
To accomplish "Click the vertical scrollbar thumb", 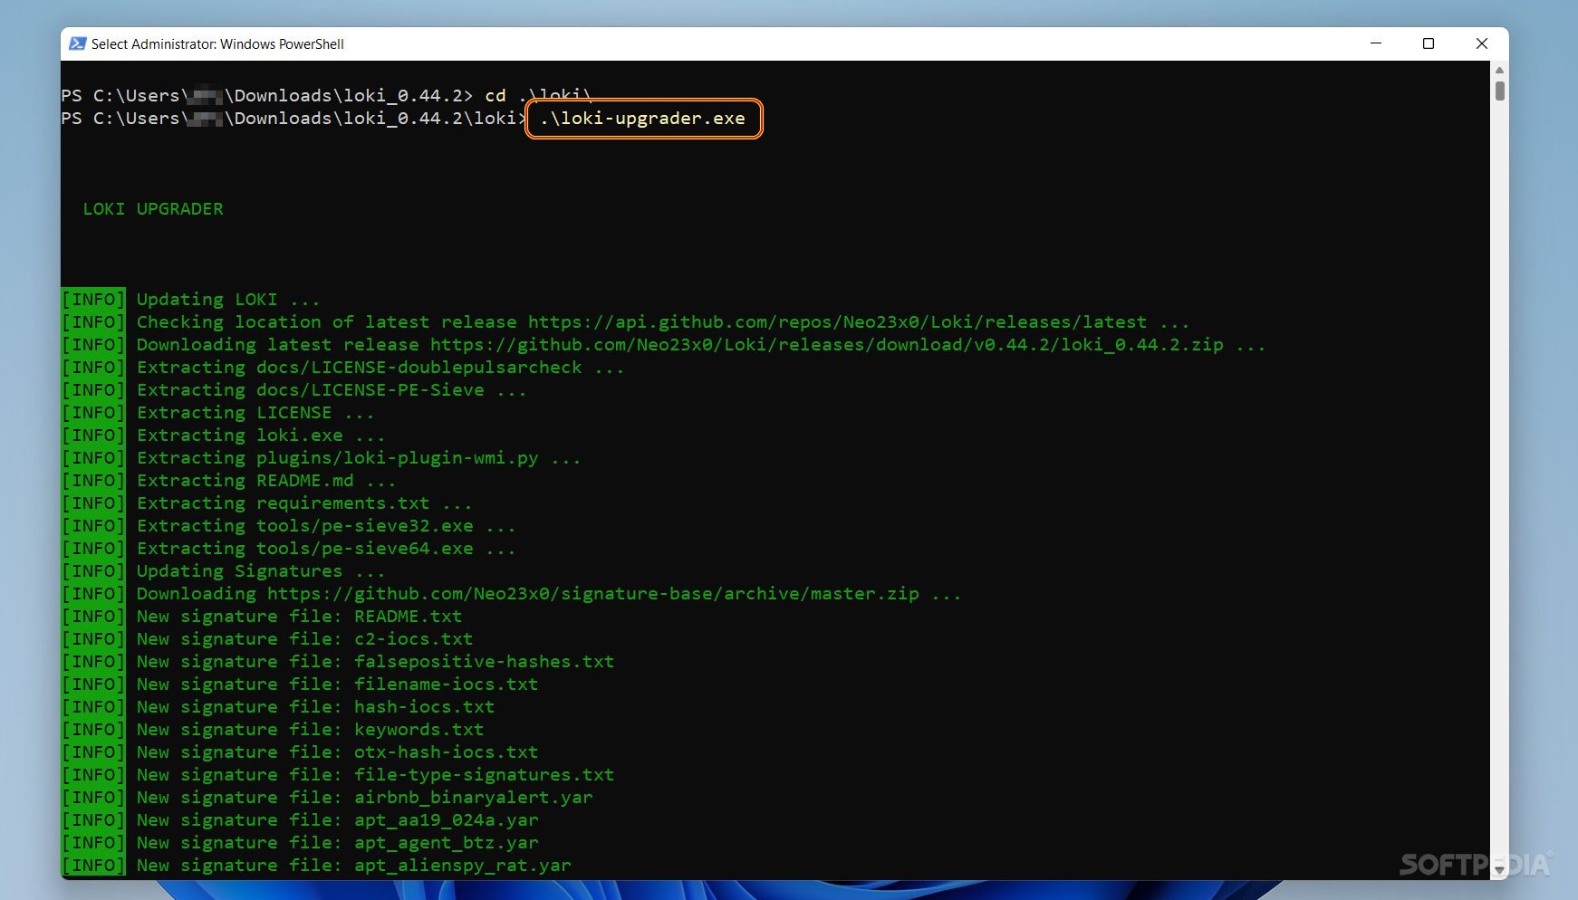I will [1500, 91].
